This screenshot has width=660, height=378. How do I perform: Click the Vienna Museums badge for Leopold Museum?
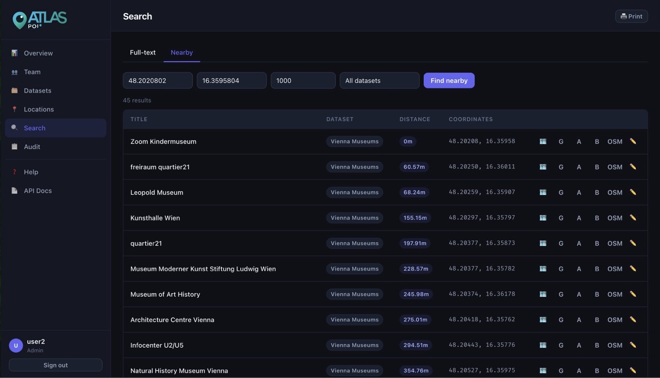pos(355,192)
